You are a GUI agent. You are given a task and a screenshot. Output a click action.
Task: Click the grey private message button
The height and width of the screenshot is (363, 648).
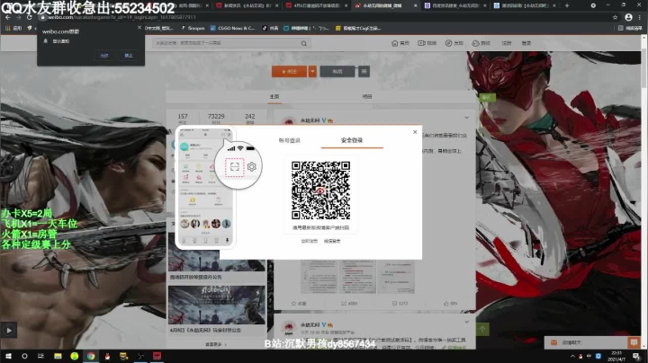(x=337, y=71)
